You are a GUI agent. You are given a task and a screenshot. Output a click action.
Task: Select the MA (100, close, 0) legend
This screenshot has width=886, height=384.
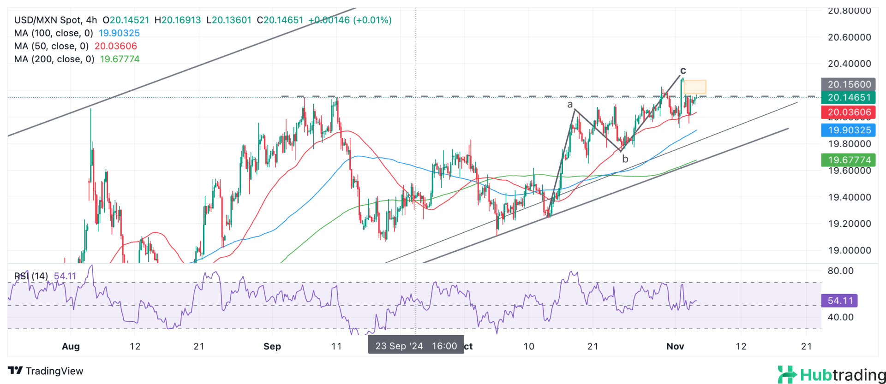coord(54,33)
